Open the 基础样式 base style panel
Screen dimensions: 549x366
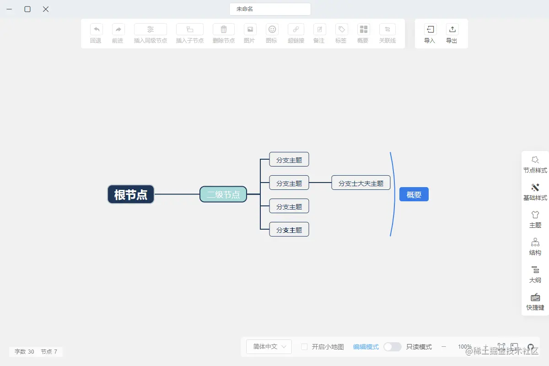[x=535, y=192]
